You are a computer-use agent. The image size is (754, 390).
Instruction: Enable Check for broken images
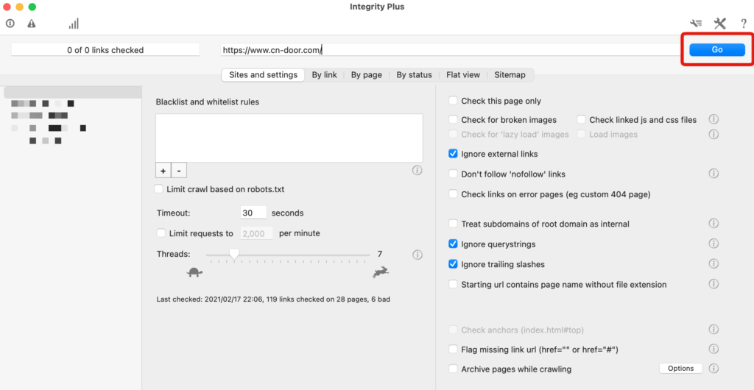pyautogui.click(x=453, y=120)
